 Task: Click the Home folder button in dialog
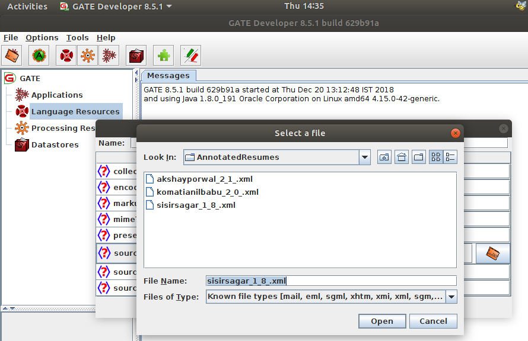[x=400, y=157]
